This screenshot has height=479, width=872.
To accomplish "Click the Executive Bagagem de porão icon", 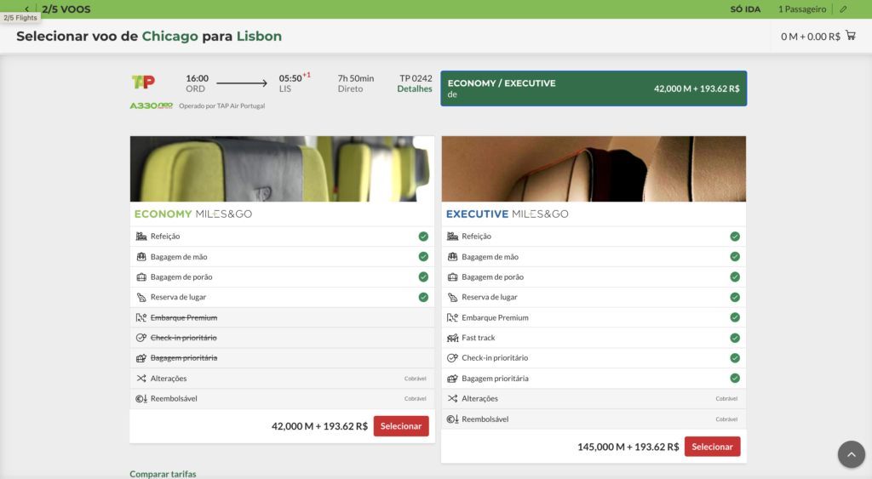I will pyautogui.click(x=453, y=277).
